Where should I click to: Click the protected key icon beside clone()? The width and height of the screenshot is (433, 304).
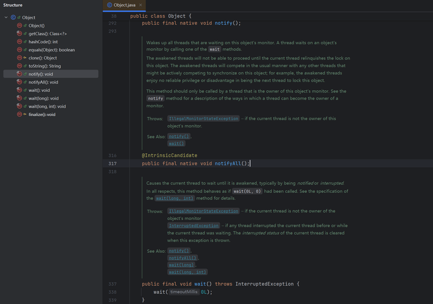pyautogui.click(x=25, y=58)
